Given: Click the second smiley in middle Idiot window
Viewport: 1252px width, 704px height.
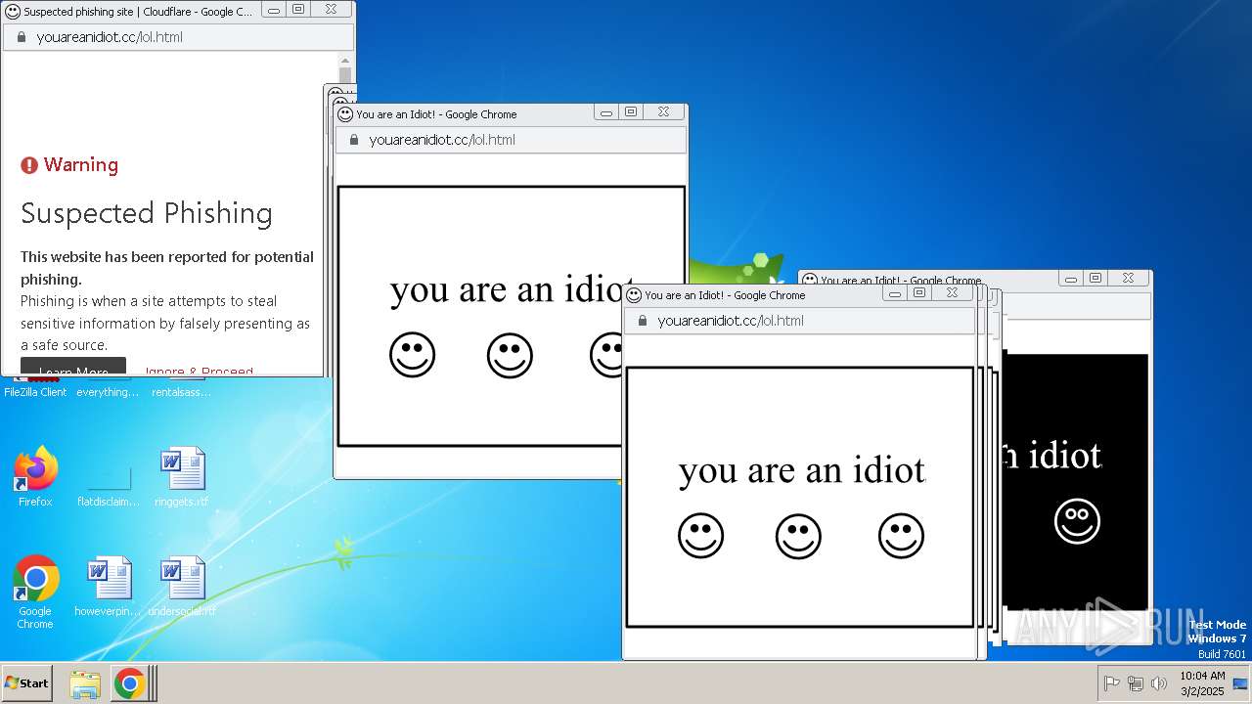Looking at the screenshot, I should [x=511, y=355].
